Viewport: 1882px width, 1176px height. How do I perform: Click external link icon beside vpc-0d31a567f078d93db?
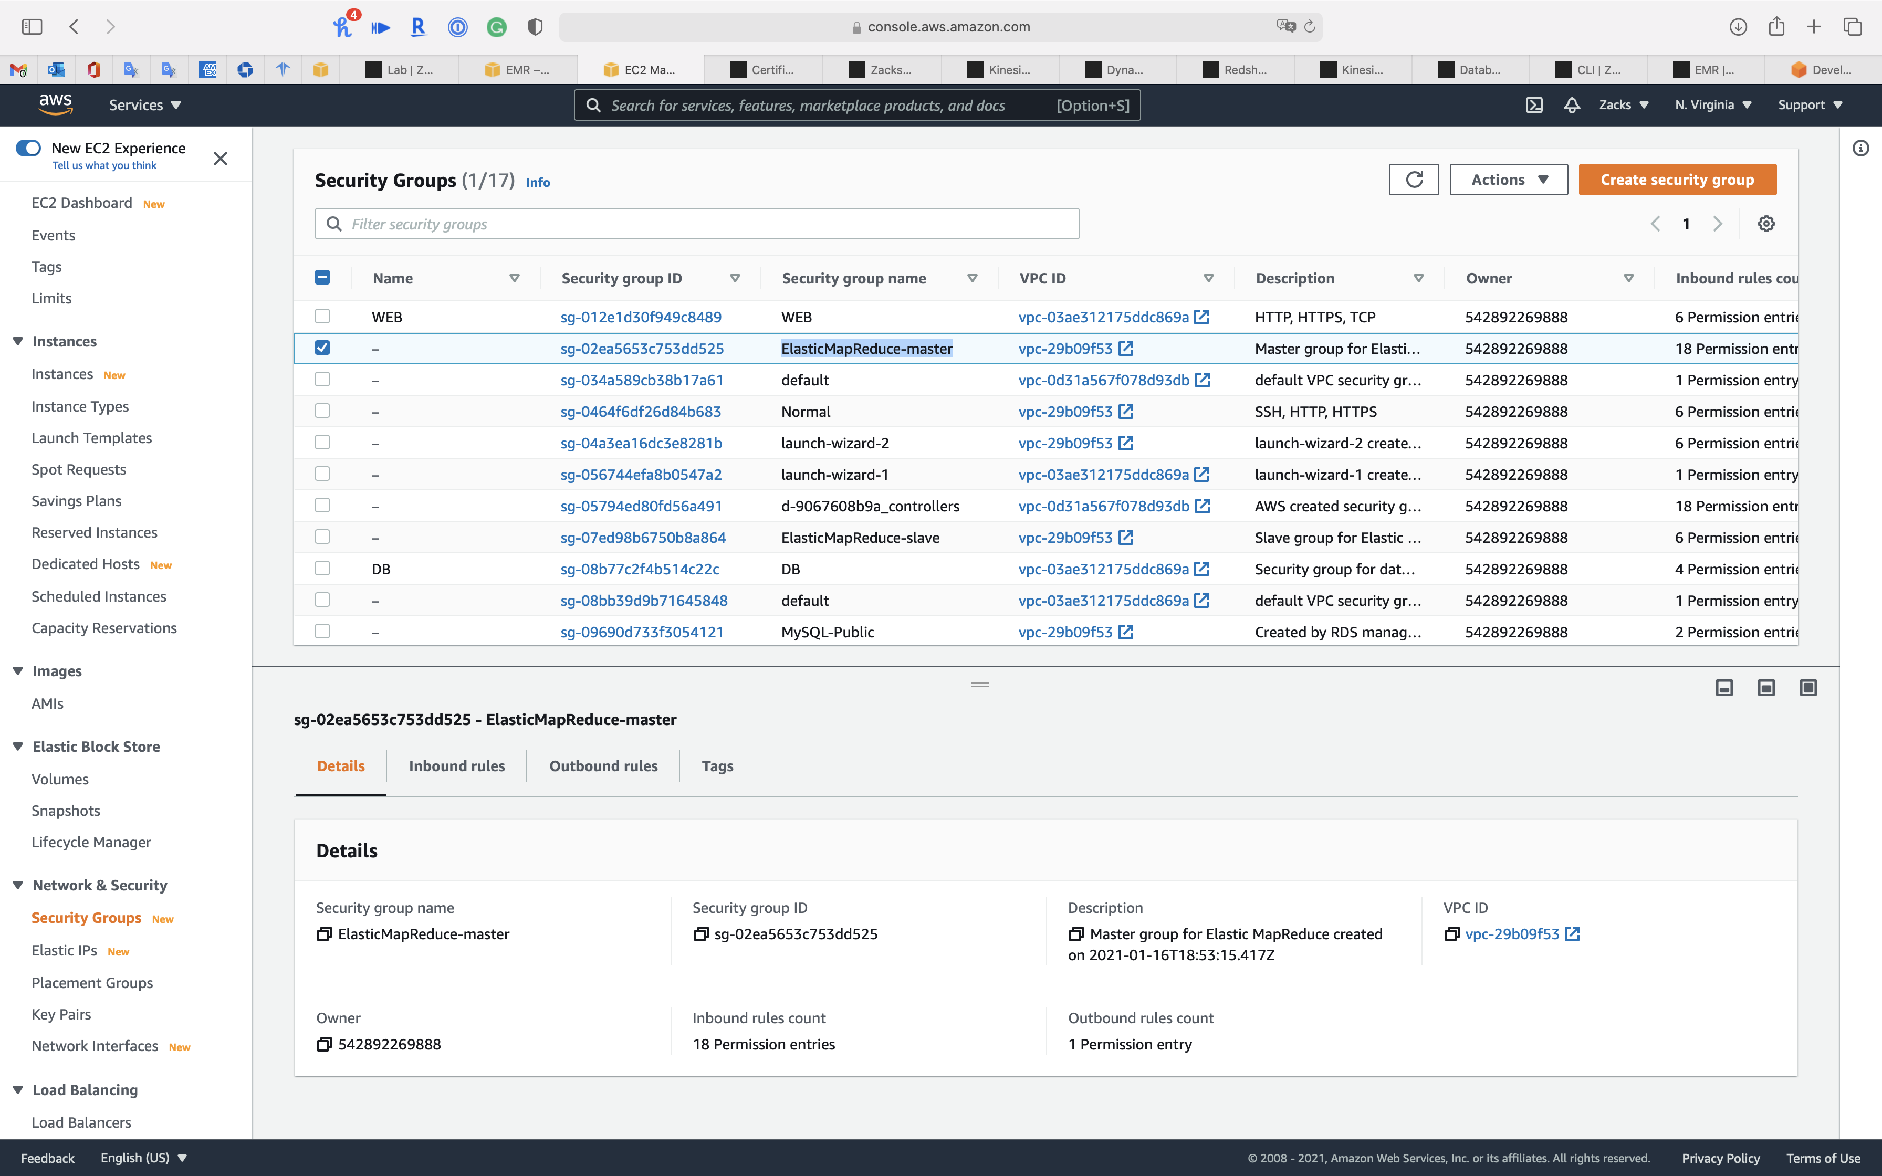[1203, 380]
